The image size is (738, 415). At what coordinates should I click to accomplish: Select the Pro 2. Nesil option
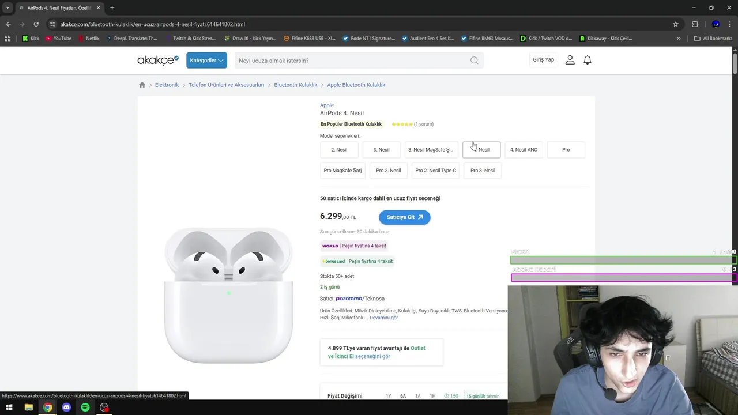388,171
